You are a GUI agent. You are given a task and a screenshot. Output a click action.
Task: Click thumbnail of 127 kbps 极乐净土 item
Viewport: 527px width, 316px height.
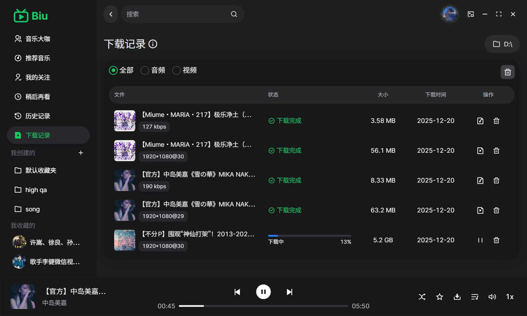coord(125,121)
